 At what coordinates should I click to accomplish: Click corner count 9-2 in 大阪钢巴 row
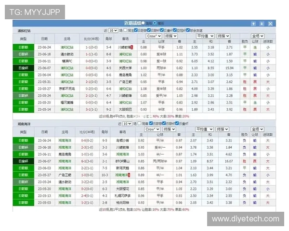click(109, 109)
